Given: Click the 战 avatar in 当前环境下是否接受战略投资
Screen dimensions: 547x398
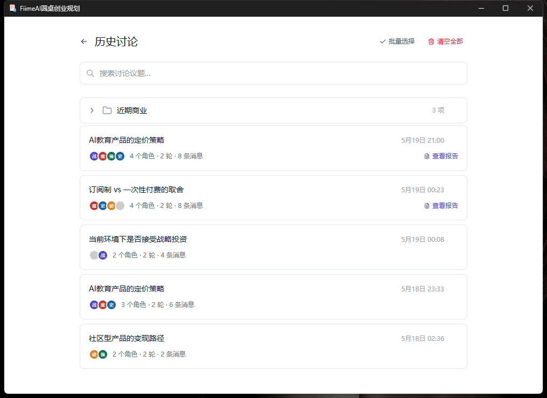Looking at the screenshot, I should [103, 255].
